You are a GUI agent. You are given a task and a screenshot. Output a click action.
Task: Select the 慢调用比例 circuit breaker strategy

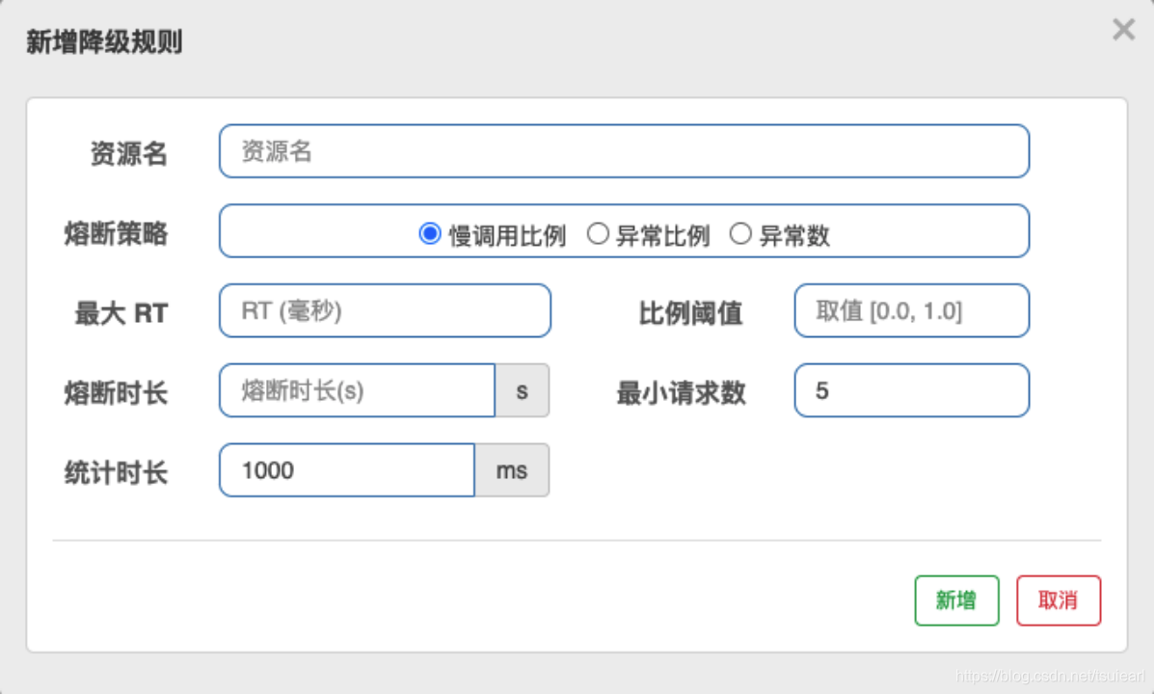pyautogui.click(x=431, y=232)
